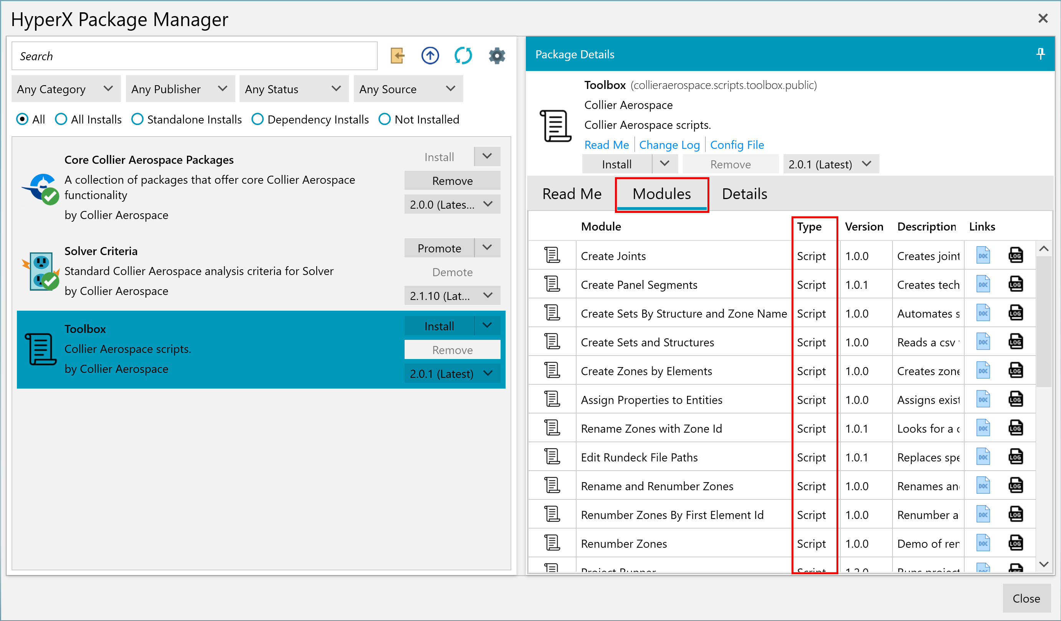Select the All Installs radio button
Image resolution: width=1061 pixels, height=621 pixels.
(x=61, y=120)
